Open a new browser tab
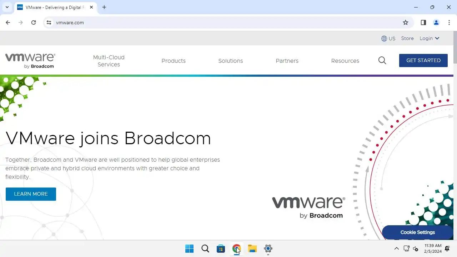This screenshot has height=257, width=457. tap(104, 7)
